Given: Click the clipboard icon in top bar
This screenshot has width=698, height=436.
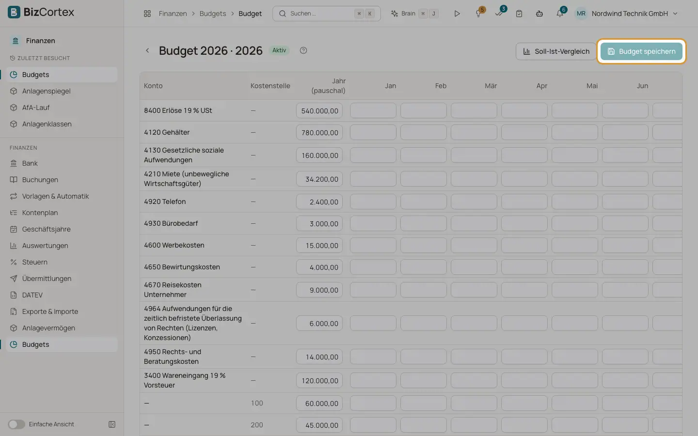Looking at the screenshot, I should click(x=519, y=14).
